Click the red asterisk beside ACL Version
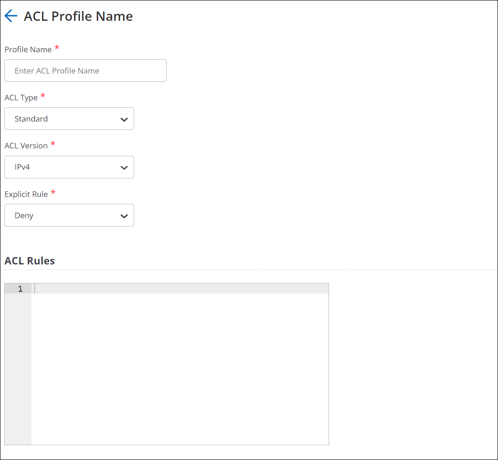This screenshot has width=498, height=460. click(53, 143)
